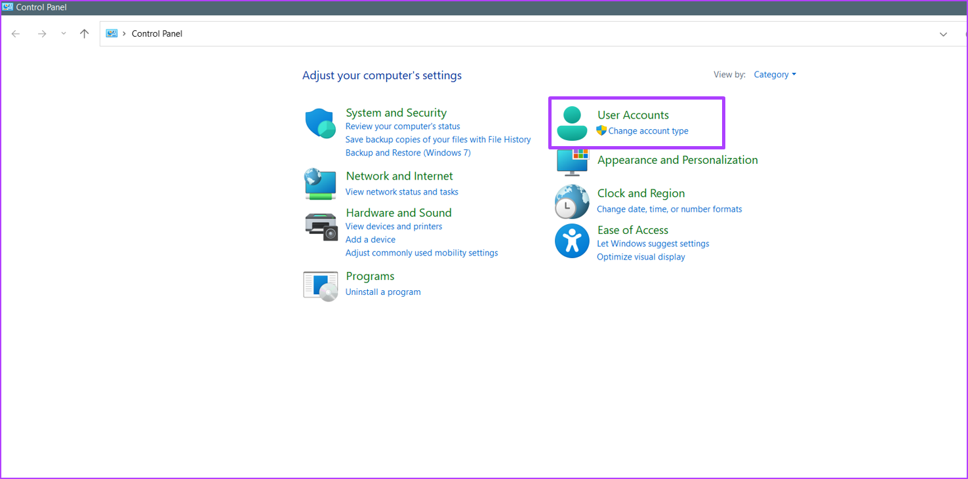Go back using the back arrow
Viewport: 968px width, 479px height.
click(x=16, y=34)
